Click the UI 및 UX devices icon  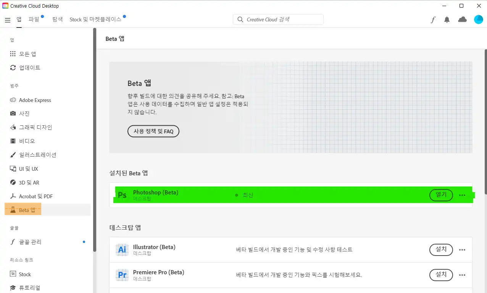pyautogui.click(x=13, y=168)
